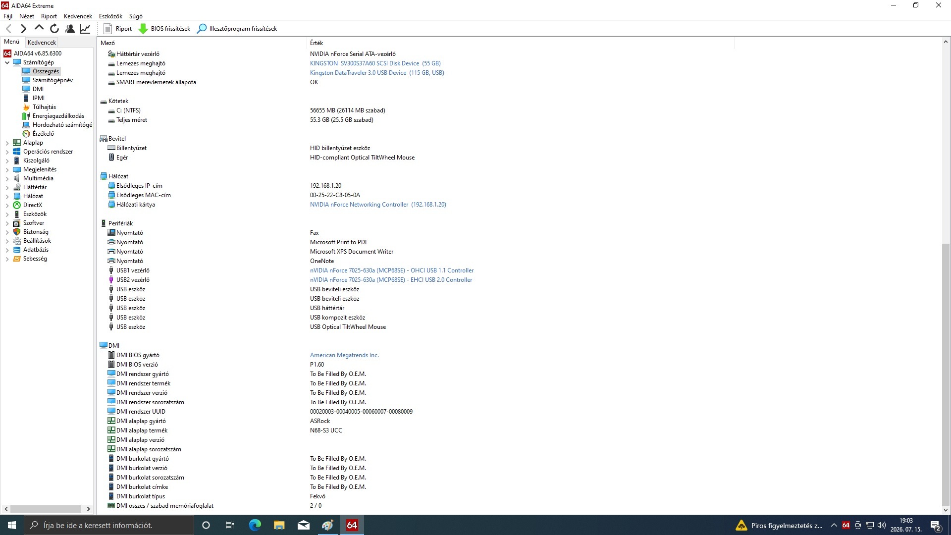Expand the Háttértár tree node

tap(7, 187)
